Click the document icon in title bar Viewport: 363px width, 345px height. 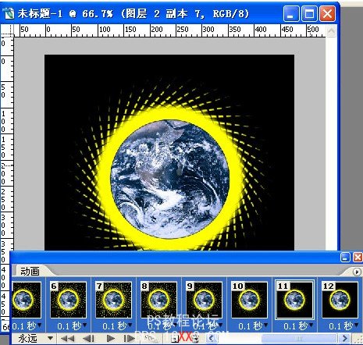click(x=9, y=14)
